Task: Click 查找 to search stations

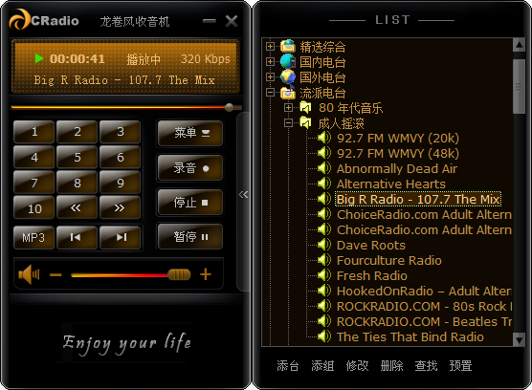Action: click(x=426, y=365)
